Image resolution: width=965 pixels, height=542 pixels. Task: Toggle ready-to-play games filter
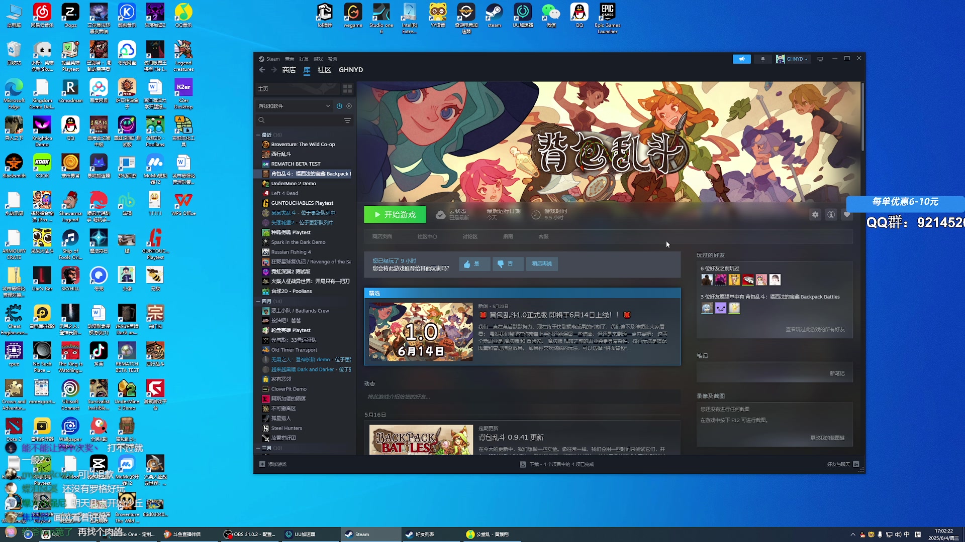tap(349, 106)
